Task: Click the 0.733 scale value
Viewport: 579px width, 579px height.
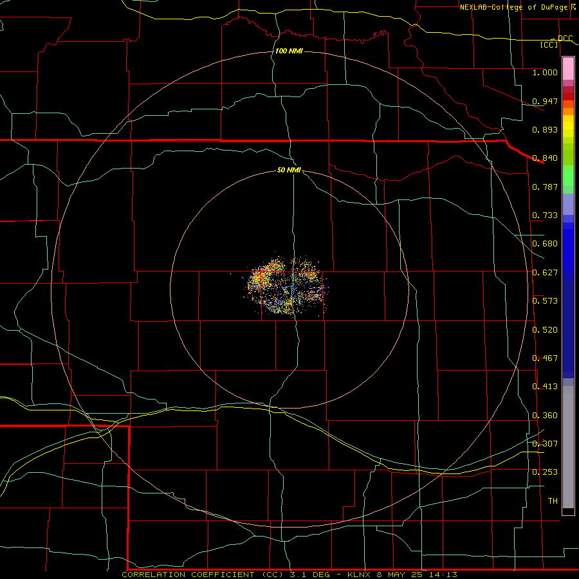Action: pos(545,215)
